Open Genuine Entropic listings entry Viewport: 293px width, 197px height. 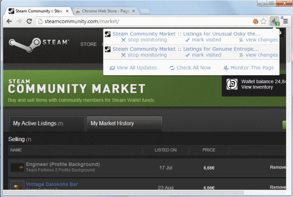[186, 49]
